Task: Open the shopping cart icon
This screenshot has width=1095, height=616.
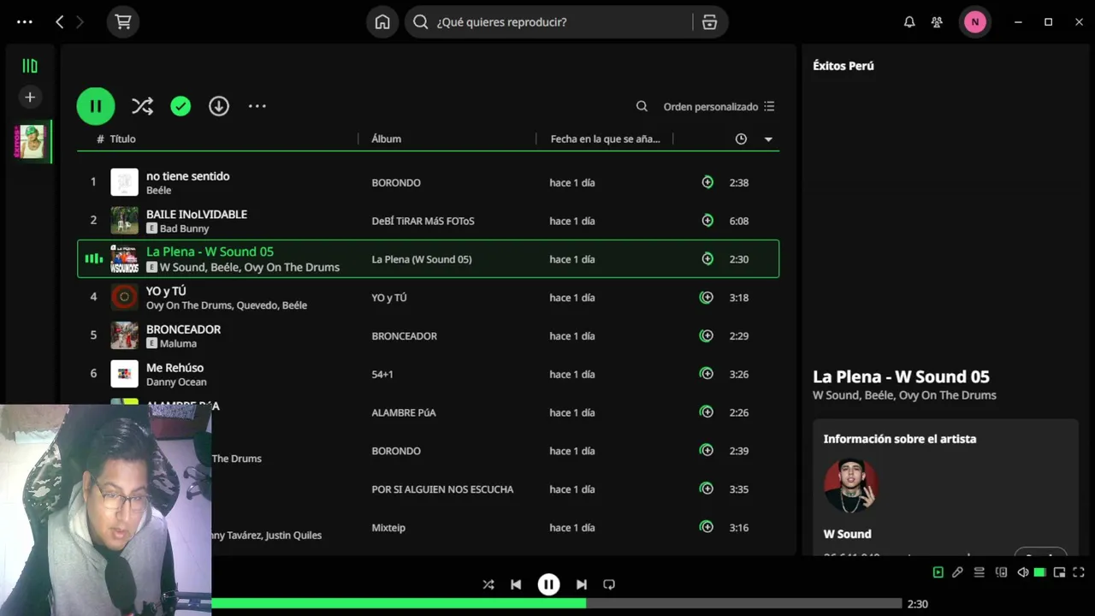Action: tap(123, 22)
